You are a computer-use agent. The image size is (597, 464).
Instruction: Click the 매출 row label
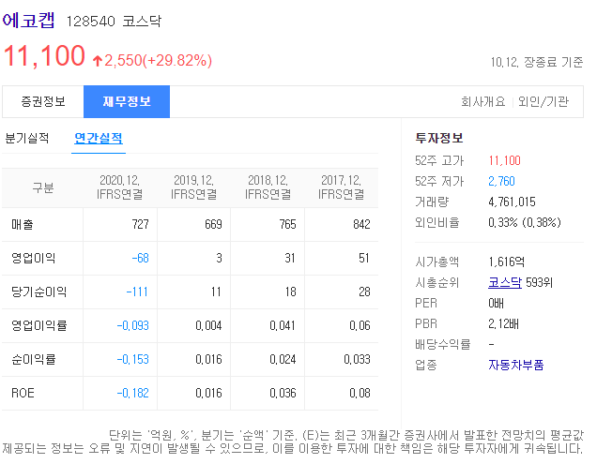point(23,224)
